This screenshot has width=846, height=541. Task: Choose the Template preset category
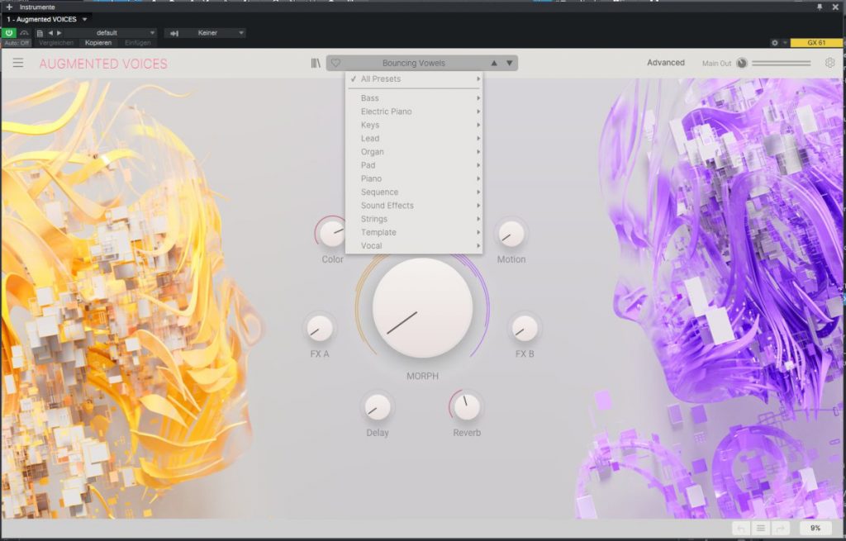[414, 232]
